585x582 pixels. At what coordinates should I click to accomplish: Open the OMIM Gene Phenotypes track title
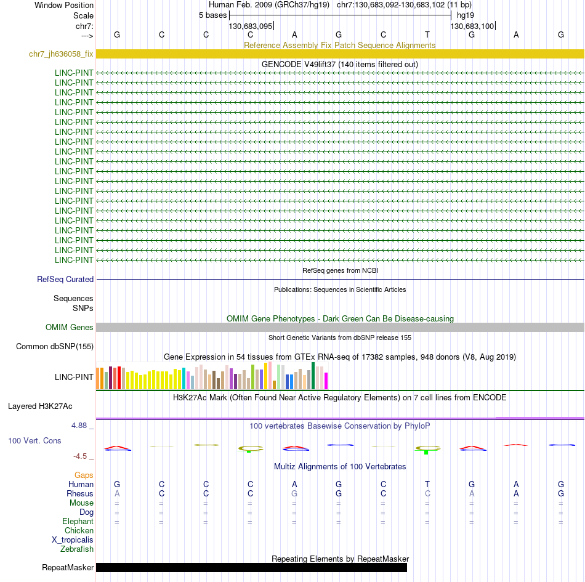pyautogui.click(x=340, y=318)
